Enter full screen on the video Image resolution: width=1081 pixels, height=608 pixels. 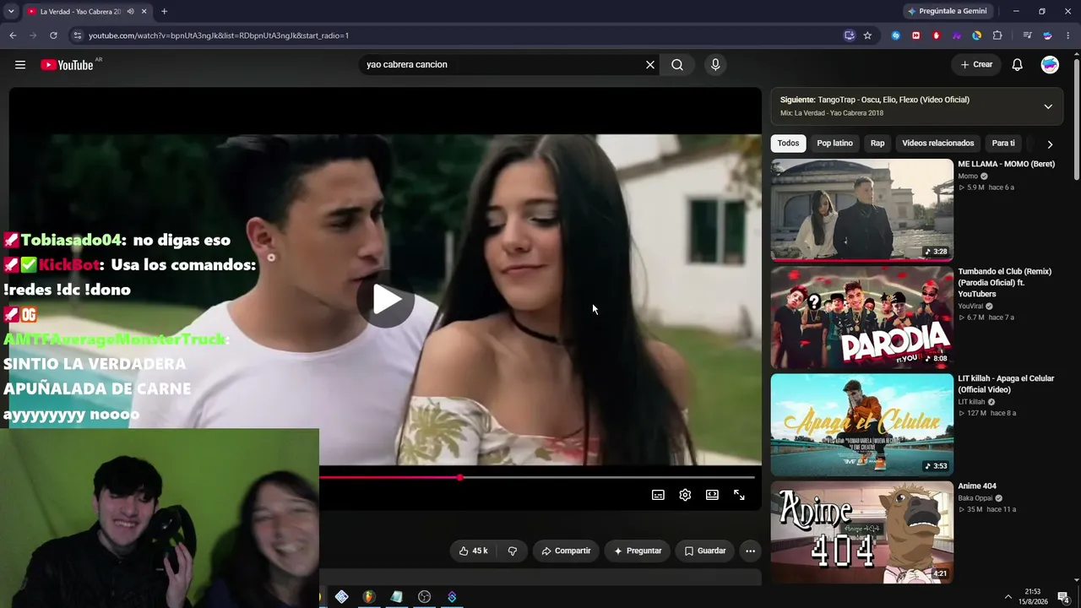pyautogui.click(x=739, y=495)
